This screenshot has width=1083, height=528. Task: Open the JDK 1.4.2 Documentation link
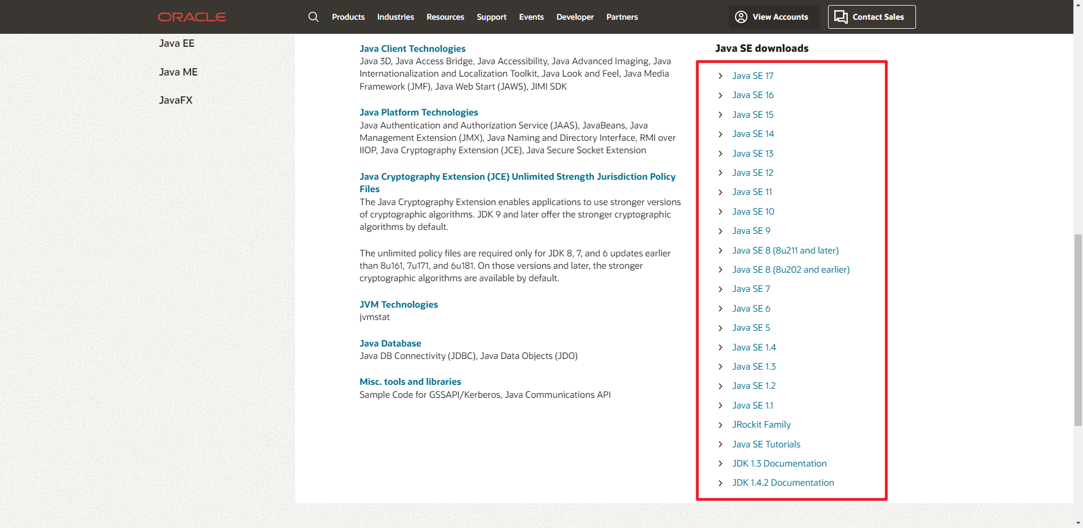click(x=783, y=482)
